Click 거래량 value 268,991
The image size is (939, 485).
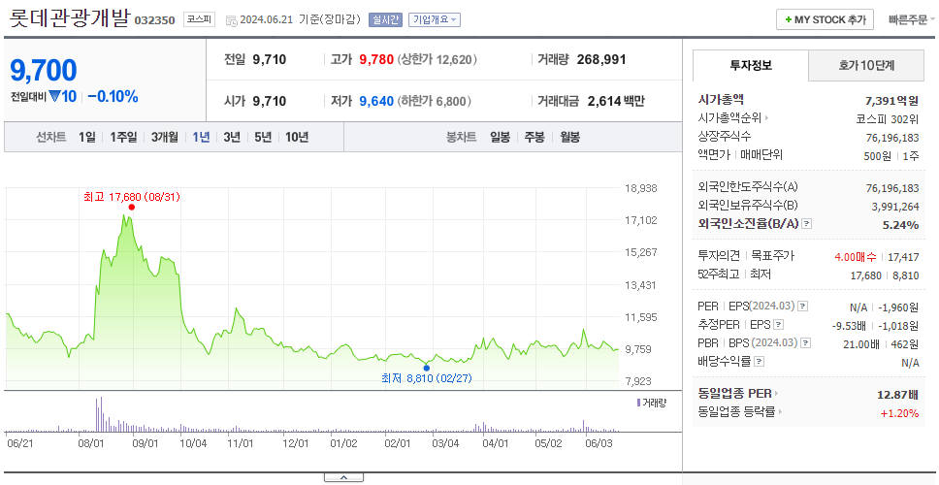(601, 59)
